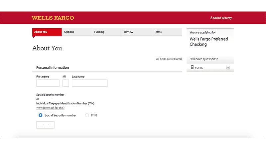This screenshot has width=266, height=150.
Task: Click into the MI middle initial field
Action: 66,83
